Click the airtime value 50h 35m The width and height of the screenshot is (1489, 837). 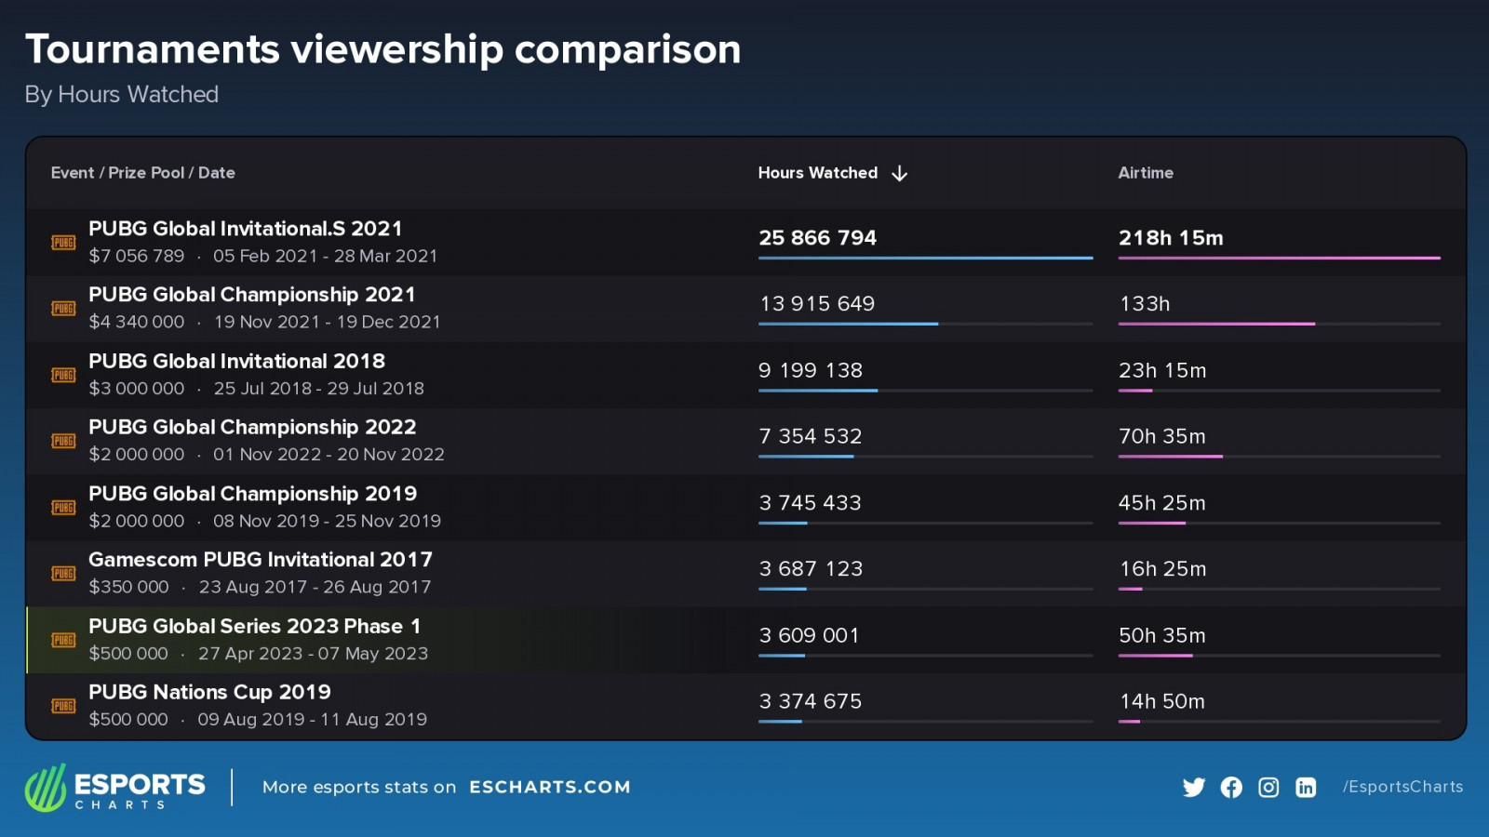pyautogui.click(x=1162, y=636)
